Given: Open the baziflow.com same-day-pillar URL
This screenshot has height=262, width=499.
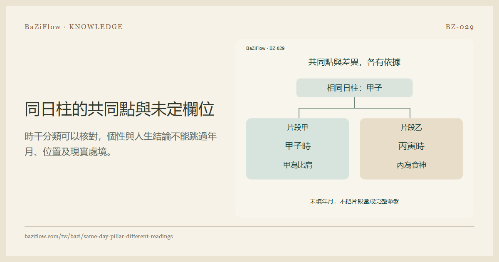Looking at the screenshot, I should coord(99,236).
